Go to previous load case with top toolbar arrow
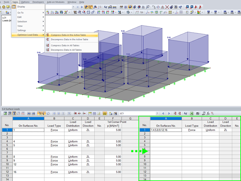The width and height of the screenshot is (241, 181). click(x=77, y=7)
